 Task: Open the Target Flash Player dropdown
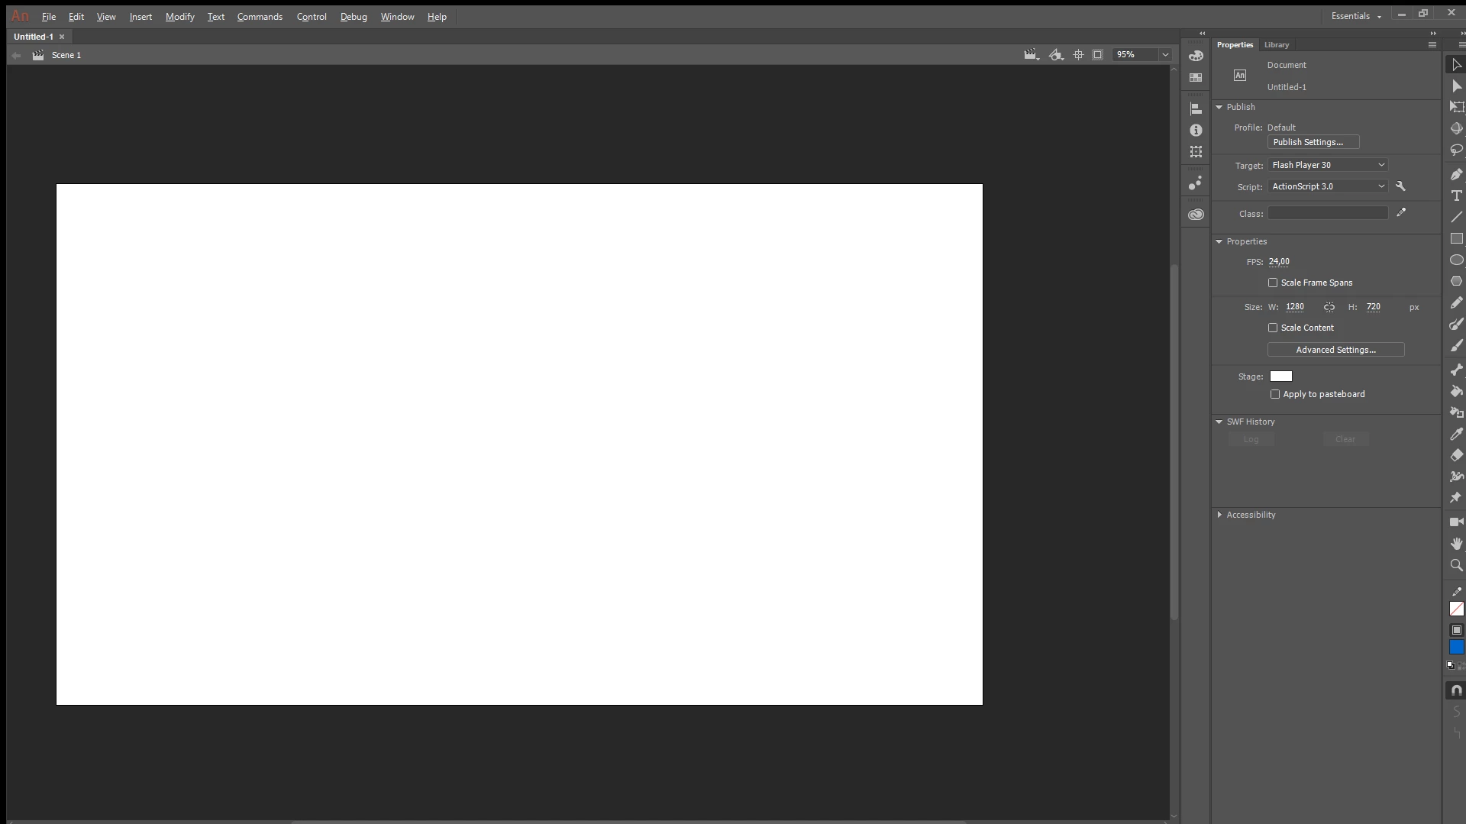1328,165
